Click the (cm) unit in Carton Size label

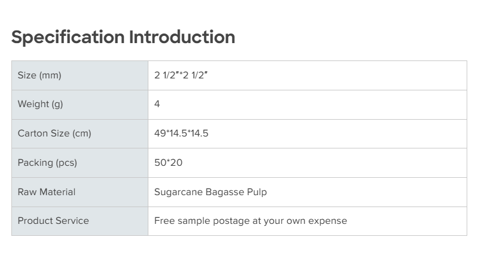point(81,133)
